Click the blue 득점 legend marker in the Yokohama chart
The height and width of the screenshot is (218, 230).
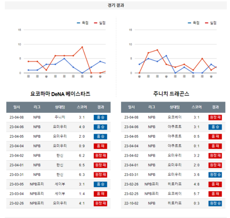[x=79, y=23]
